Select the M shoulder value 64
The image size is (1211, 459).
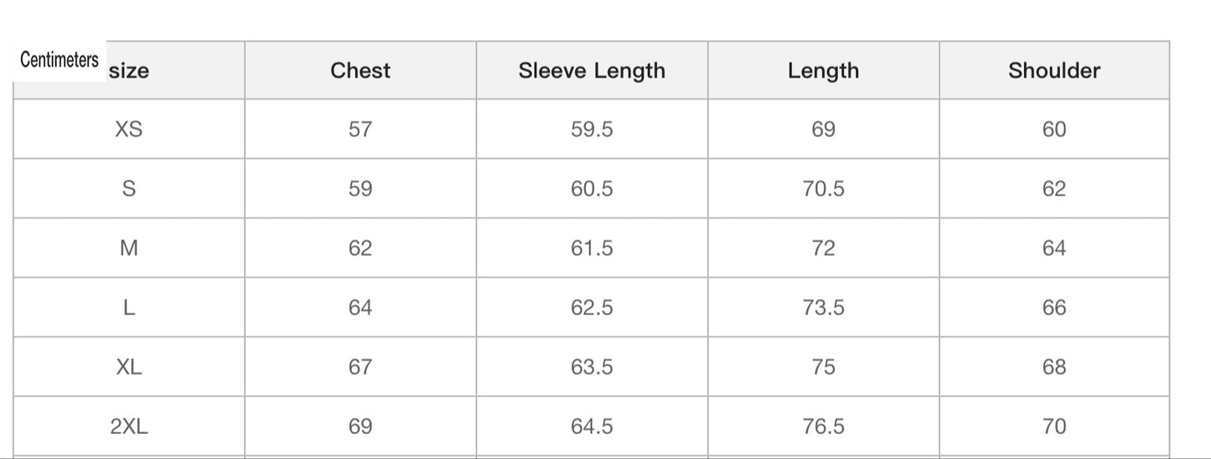(1053, 248)
